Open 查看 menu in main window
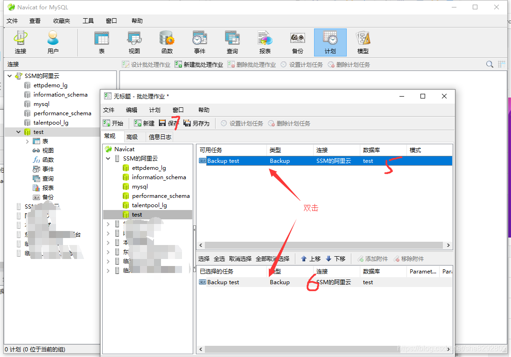Image resolution: width=511 pixels, height=357 pixels. (x=35, y=21)
